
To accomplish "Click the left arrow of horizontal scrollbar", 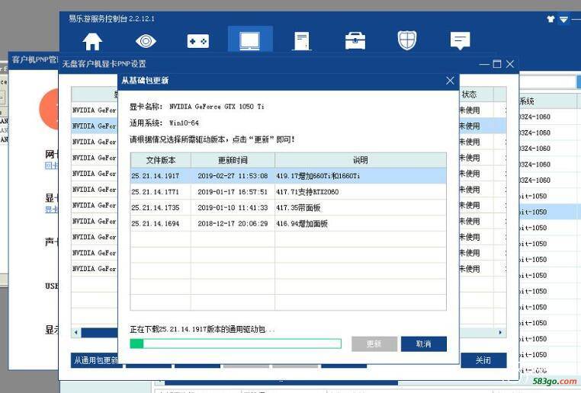I will tap(76, 332).
